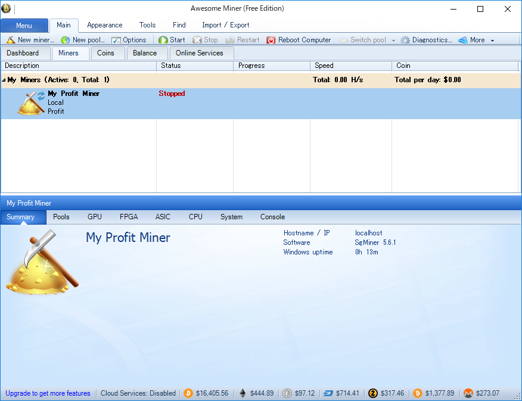Click the 0h 13m Windows uptime value
Screen dimensions: 522x401
[x=366, y=252]
